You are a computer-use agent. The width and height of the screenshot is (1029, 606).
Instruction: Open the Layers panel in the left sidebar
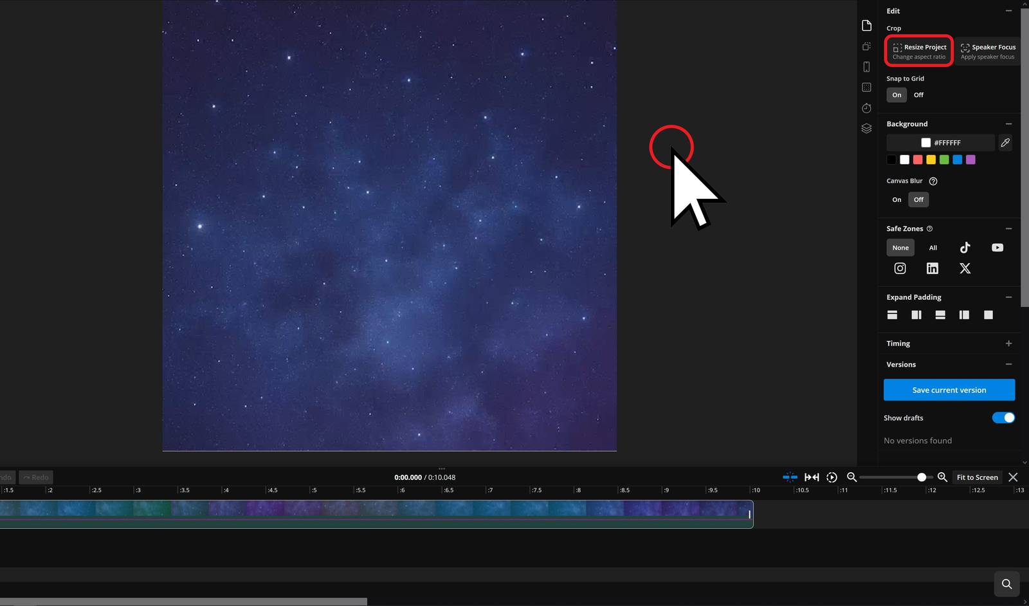point(866,128)
